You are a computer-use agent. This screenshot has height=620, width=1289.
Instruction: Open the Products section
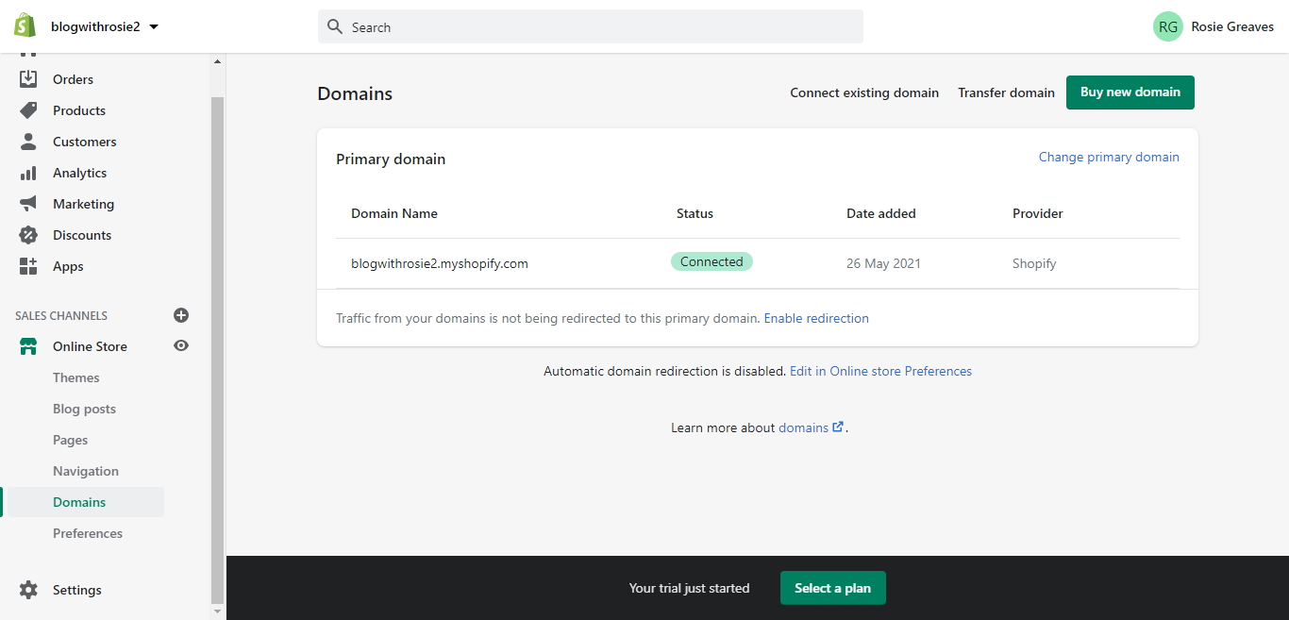79,110
